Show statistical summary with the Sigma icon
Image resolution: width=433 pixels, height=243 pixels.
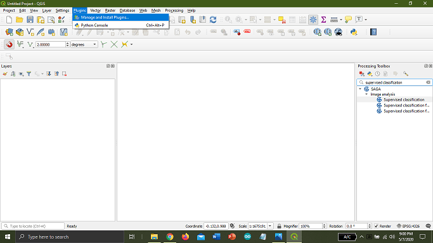[323, 20]
